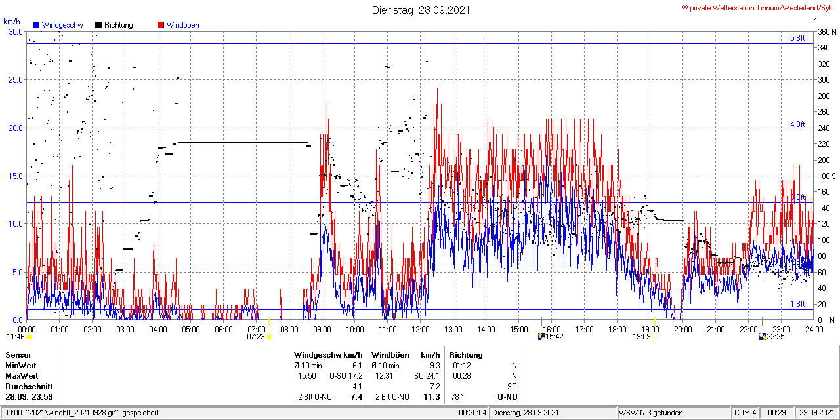Click the 22:25 time text below the axis
This screenshot has height=420, width=840.
pyautogui.click(x=777, y=337)
